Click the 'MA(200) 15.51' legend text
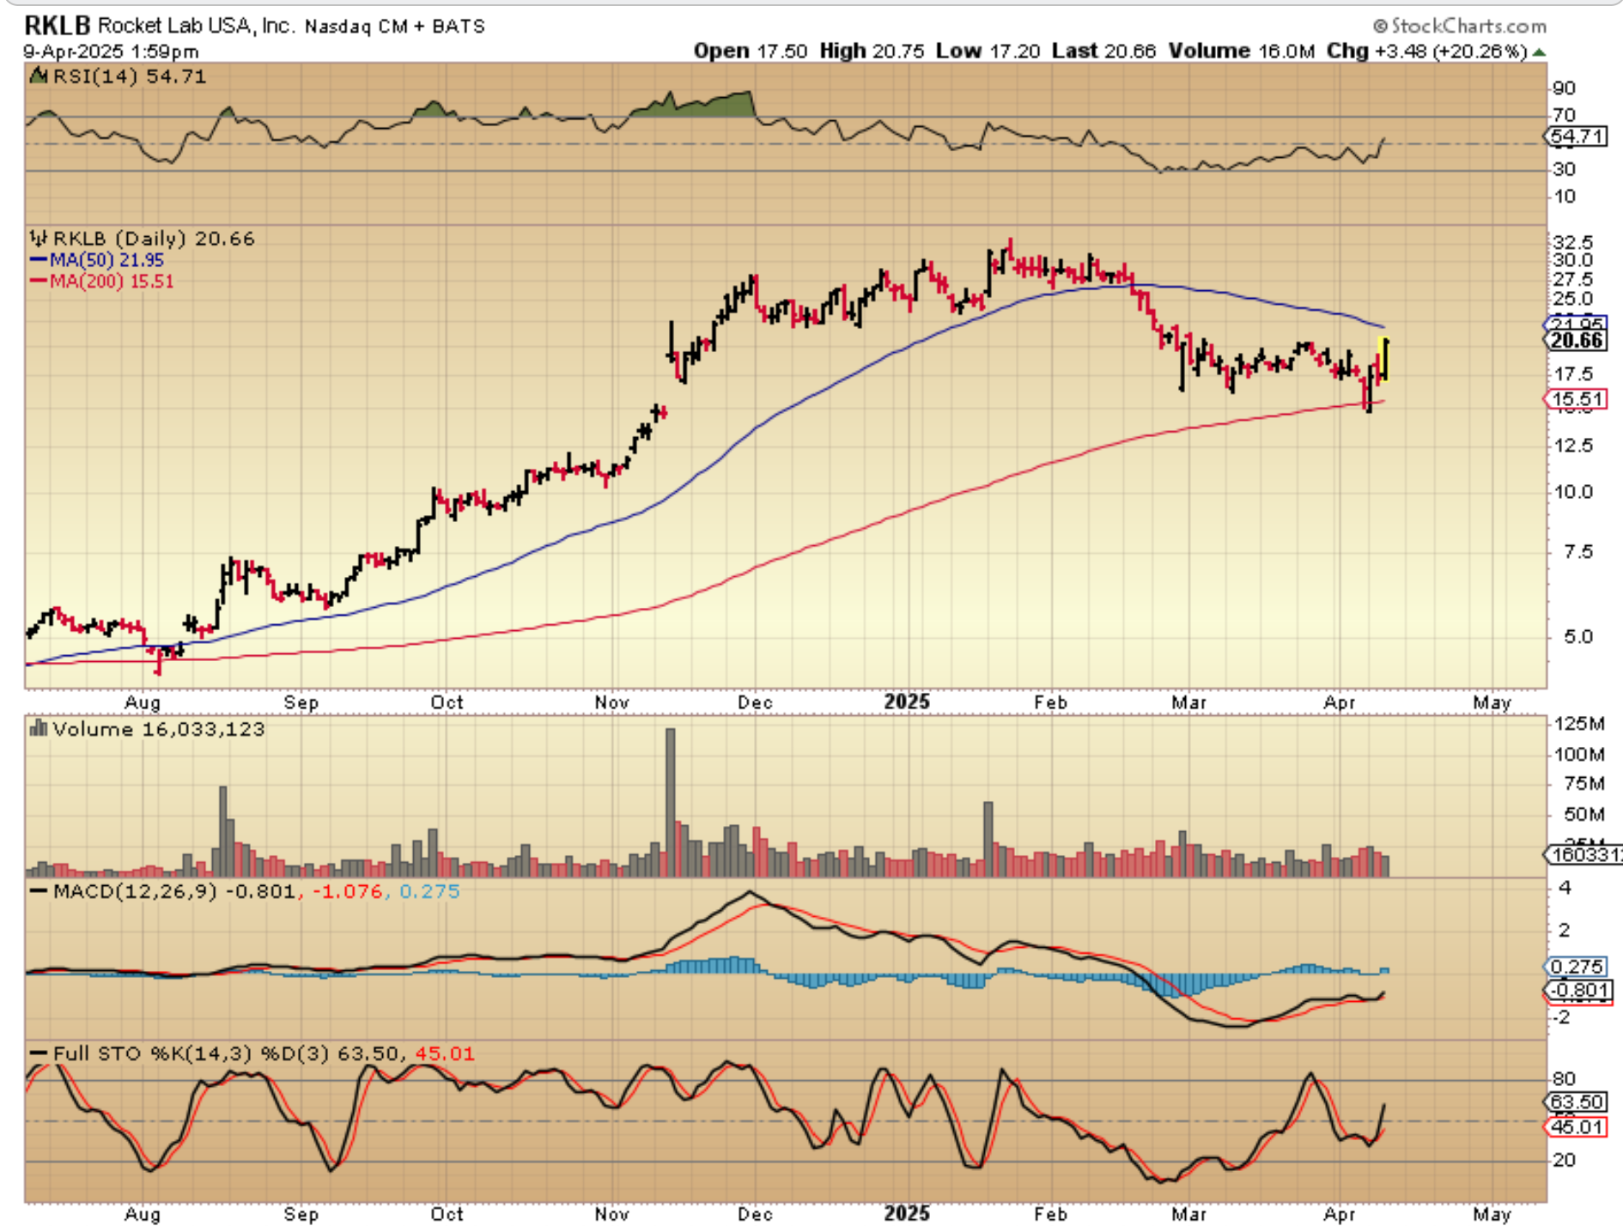Image resolution: width=1623 pixels, height=1226 pixels. pyautogui.click(x=112, y=281)
